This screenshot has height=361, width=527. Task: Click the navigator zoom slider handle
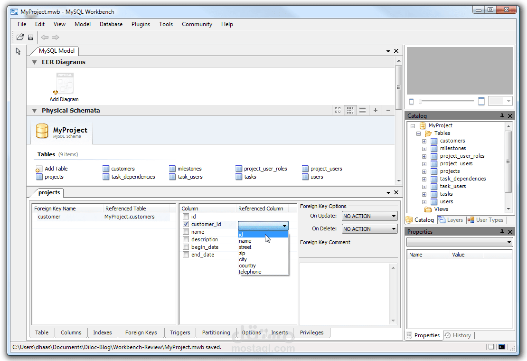tap(420, 101)
